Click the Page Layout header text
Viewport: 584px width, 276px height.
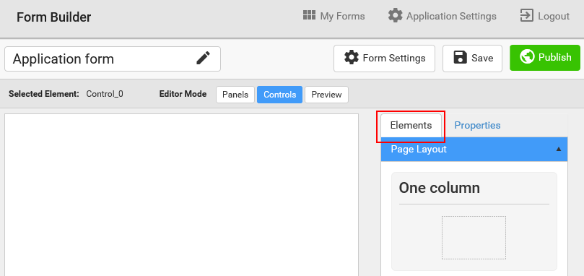click(x=419, y=149)
